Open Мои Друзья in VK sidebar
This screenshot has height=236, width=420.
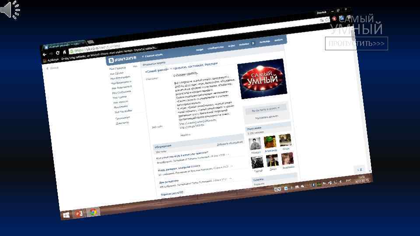pyautogui.click(x=117, y=73)
